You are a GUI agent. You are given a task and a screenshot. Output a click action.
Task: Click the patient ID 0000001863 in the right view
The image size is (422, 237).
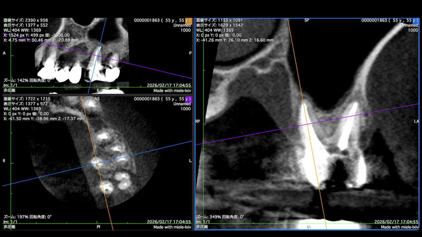pos(374,20)
